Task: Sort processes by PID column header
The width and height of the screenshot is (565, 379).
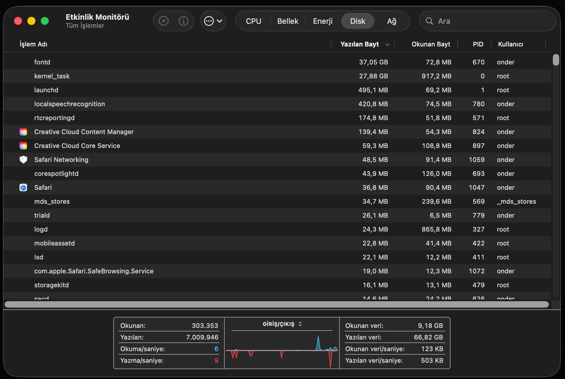Action: pyautogui.click(x=478, y=44)
